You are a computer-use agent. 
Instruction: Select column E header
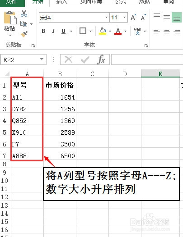click(160, 73)
